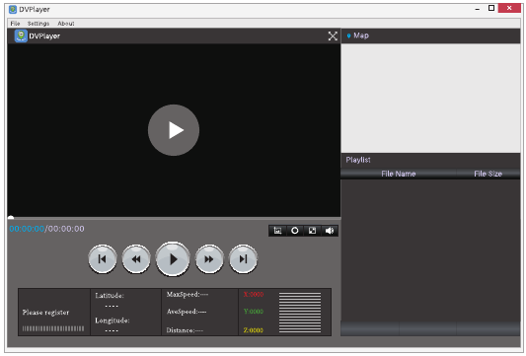Open the File menu

(15, 23)
